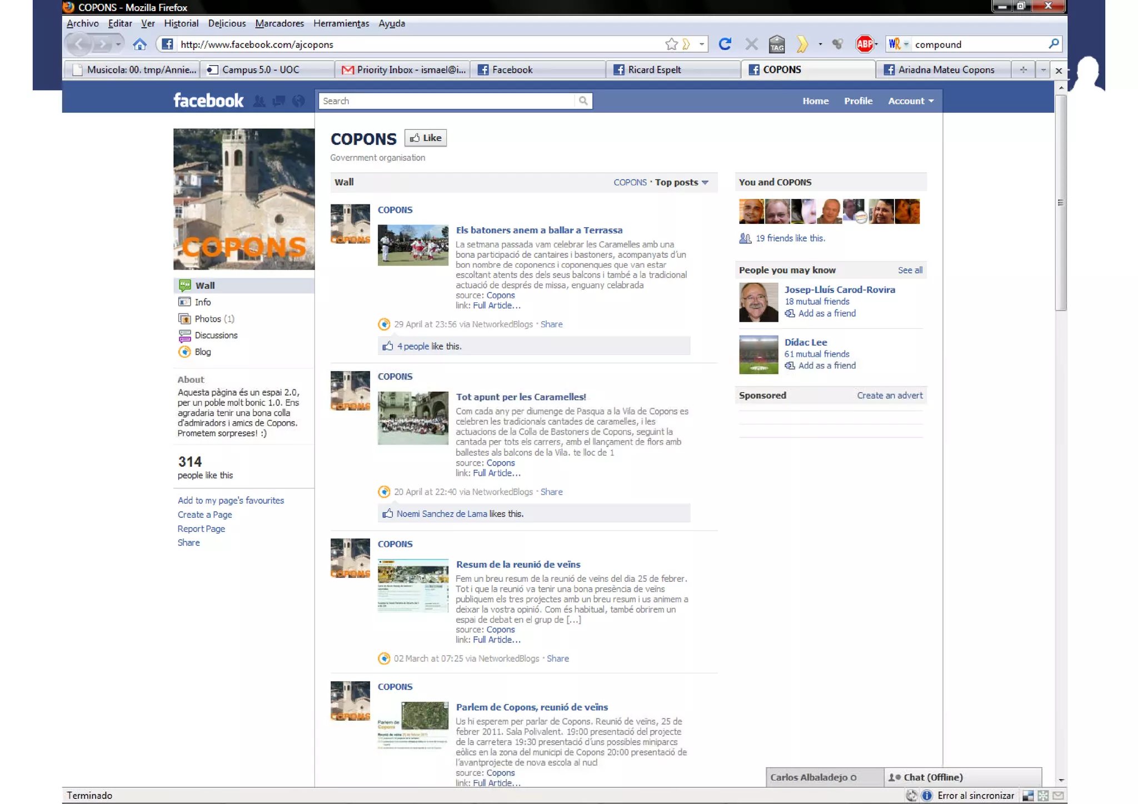The height and width of the screenshot is (804, 1138).
Task: Open the address bar history dropdown arrow
Action: point(702,44)
